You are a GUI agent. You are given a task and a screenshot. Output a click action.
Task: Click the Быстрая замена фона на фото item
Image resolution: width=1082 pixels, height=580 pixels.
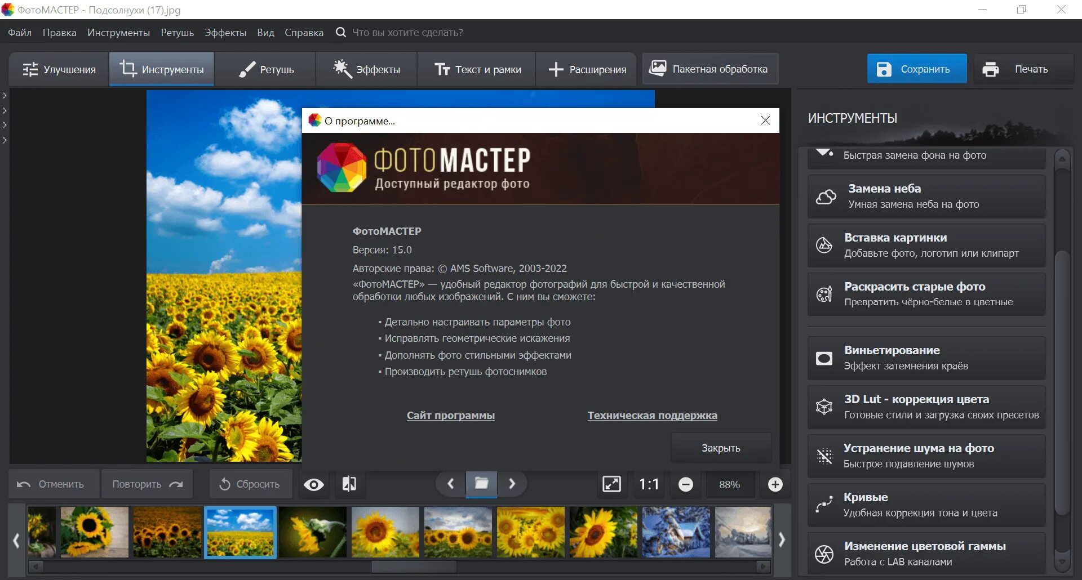click(926, 158)
